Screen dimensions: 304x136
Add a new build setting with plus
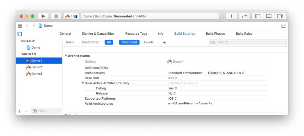(x=164, y=42)
